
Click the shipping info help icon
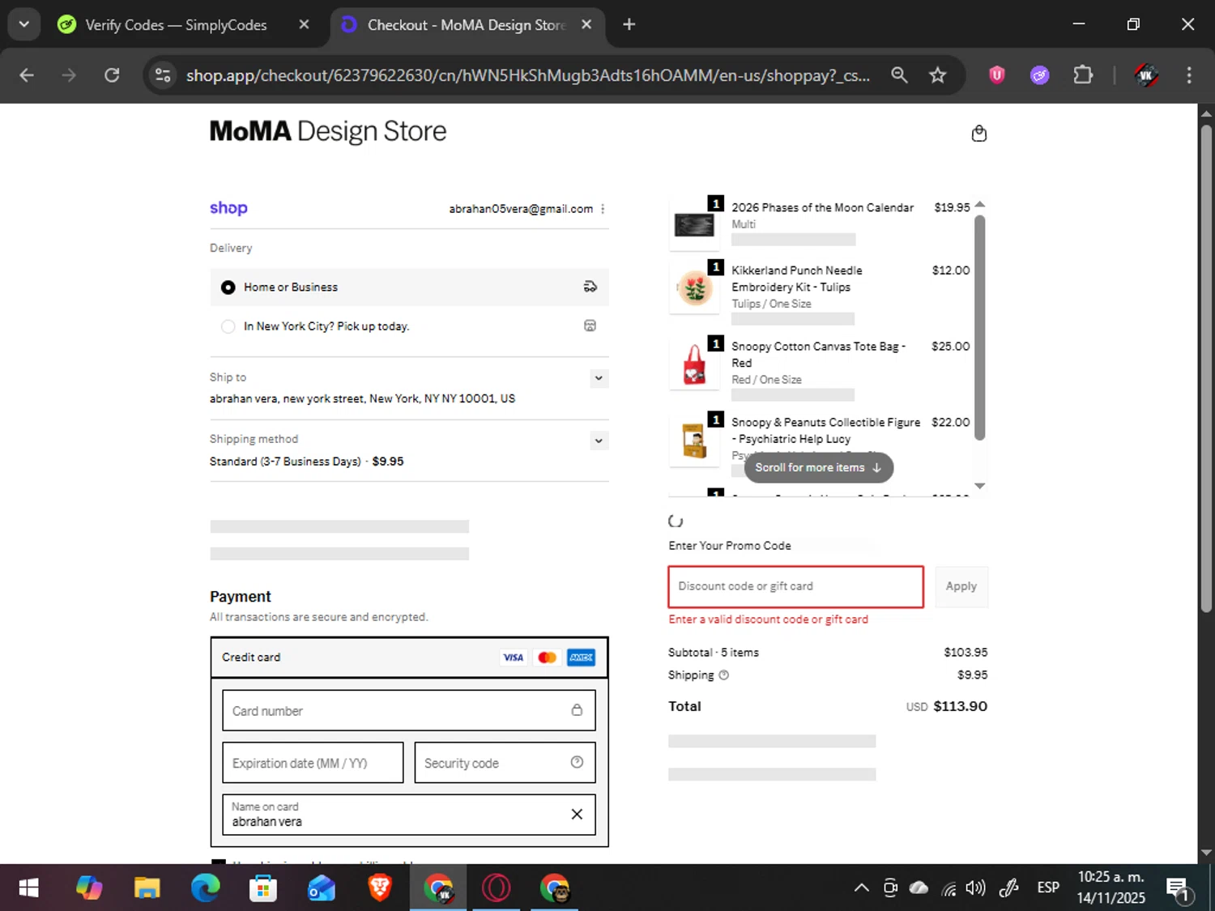tap(724, 675)
